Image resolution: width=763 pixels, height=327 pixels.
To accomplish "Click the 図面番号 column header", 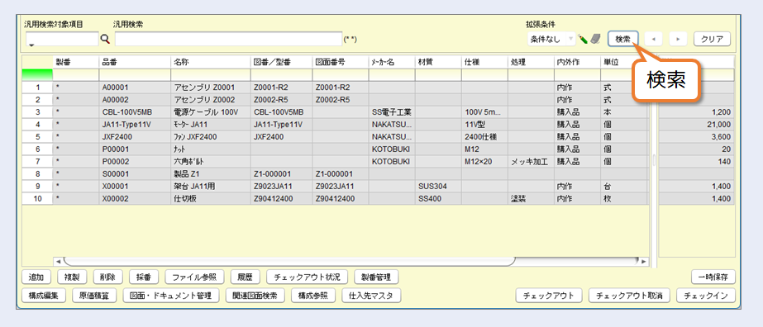I will pos(341,62).
